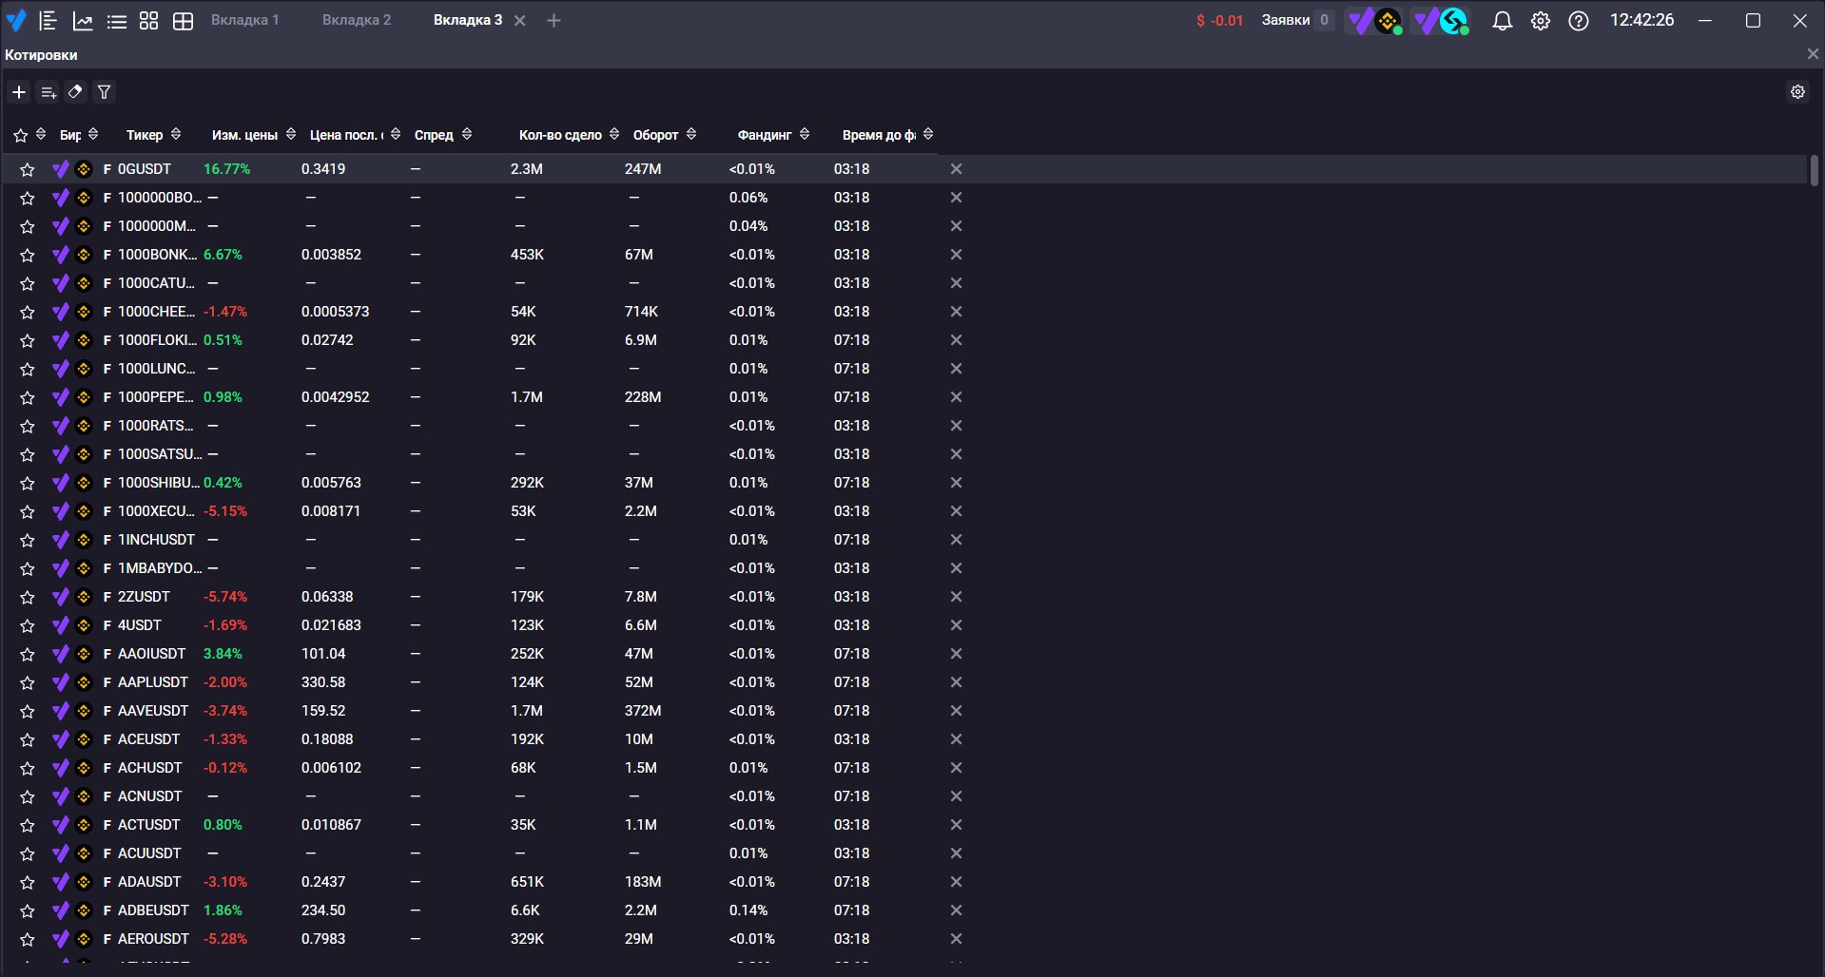1825x977 pixels.
Task: Close the Котировки panel
Action: point(1812,54)
